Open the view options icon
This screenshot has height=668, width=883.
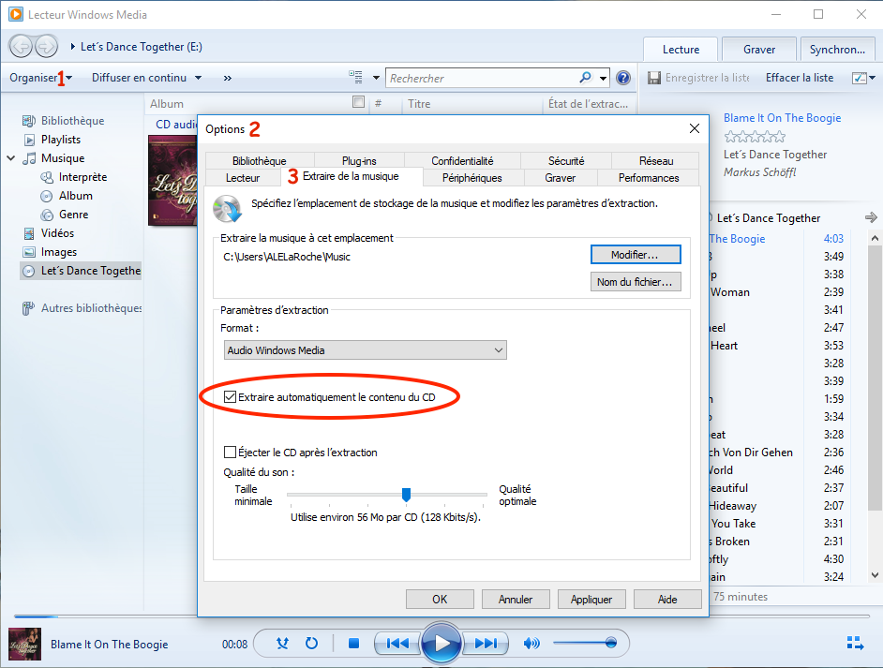coord(355,77)
